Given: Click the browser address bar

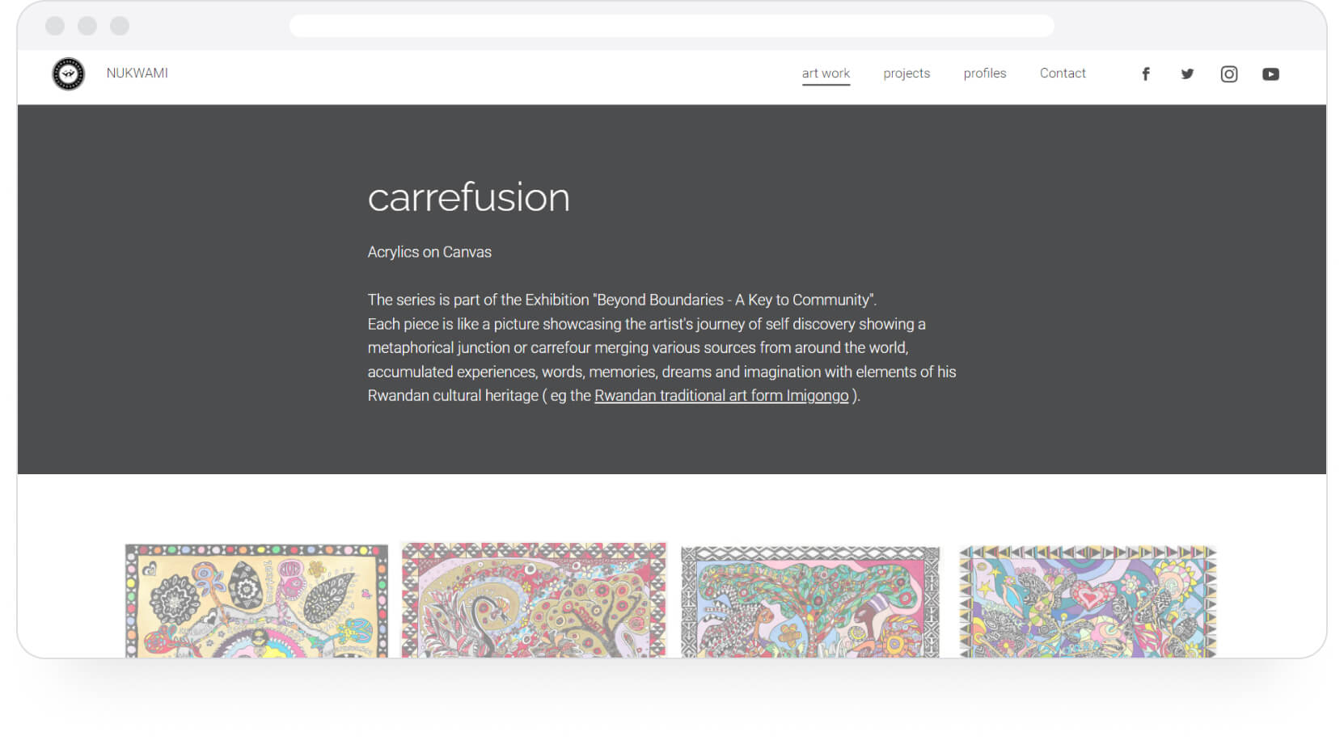Looking at the screenshot, I should pos(672,26).
